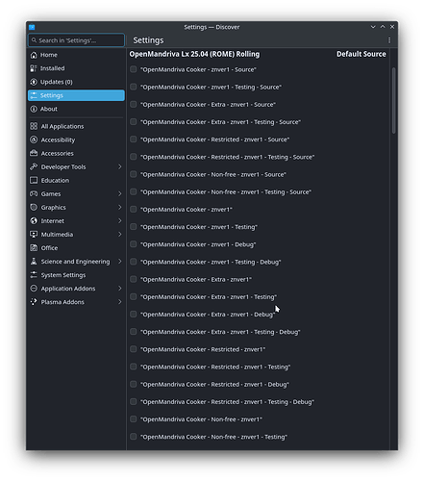This screenshot has height=481, width=424.
Task: Click the Education category icon
Action: pos(34,180)
